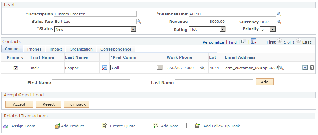The image size is (318, 135).
Task: Click the Accept button
Action: [x=19, y=104]
